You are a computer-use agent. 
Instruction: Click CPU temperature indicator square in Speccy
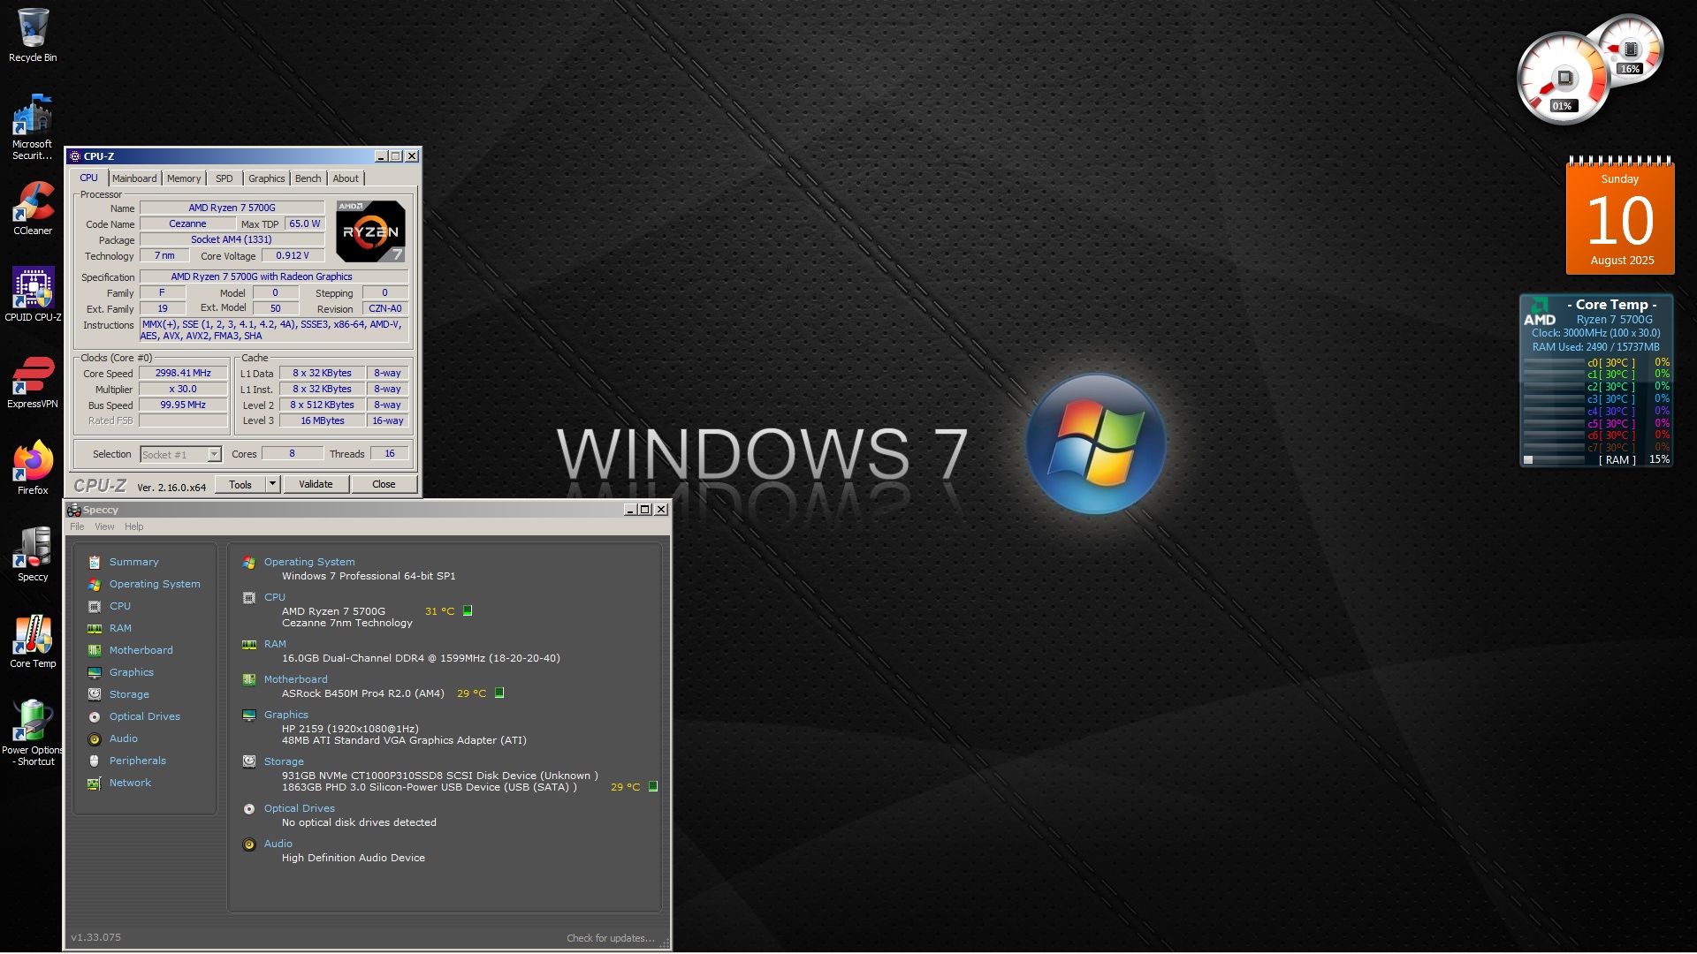468,610
